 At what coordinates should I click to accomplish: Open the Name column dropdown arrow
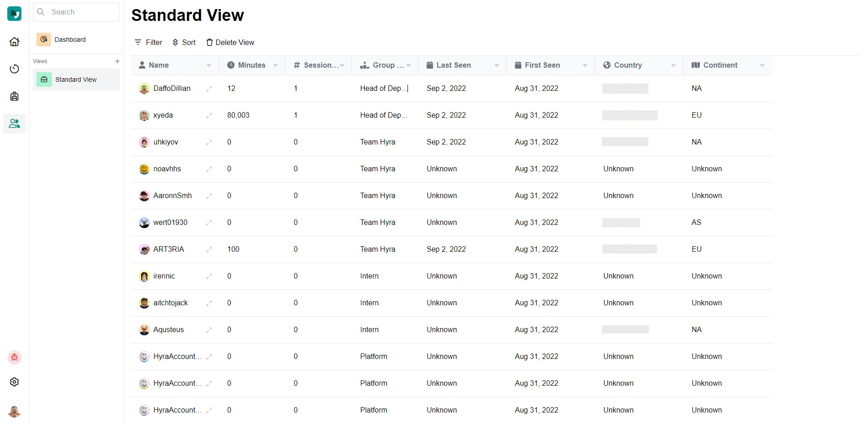pos(209,65)
